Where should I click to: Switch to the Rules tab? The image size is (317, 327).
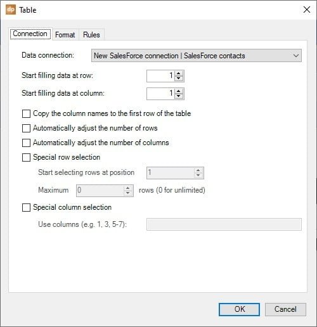91,35
